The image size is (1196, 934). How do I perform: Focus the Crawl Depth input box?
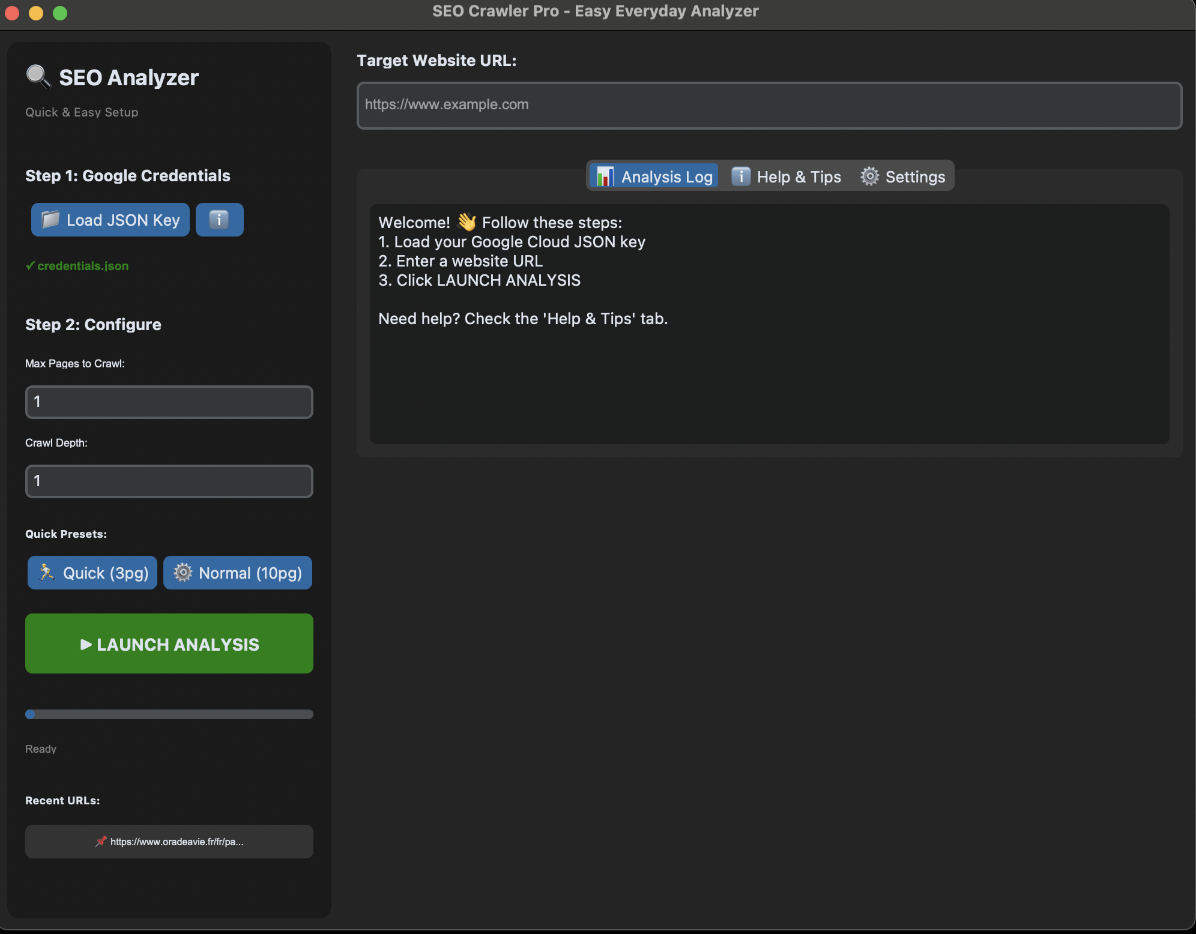pos(169,481)
